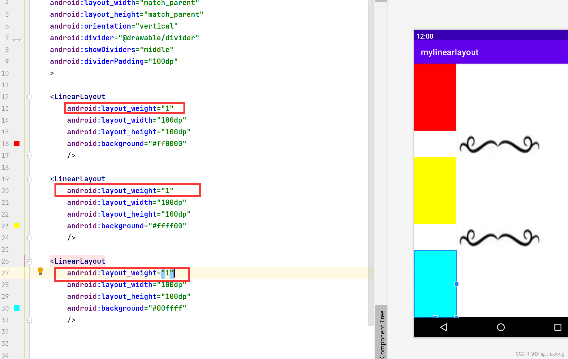
Task: Click the android:orientation="vertical" attribute
Action: pyautogui.click(x=114, y=26)
